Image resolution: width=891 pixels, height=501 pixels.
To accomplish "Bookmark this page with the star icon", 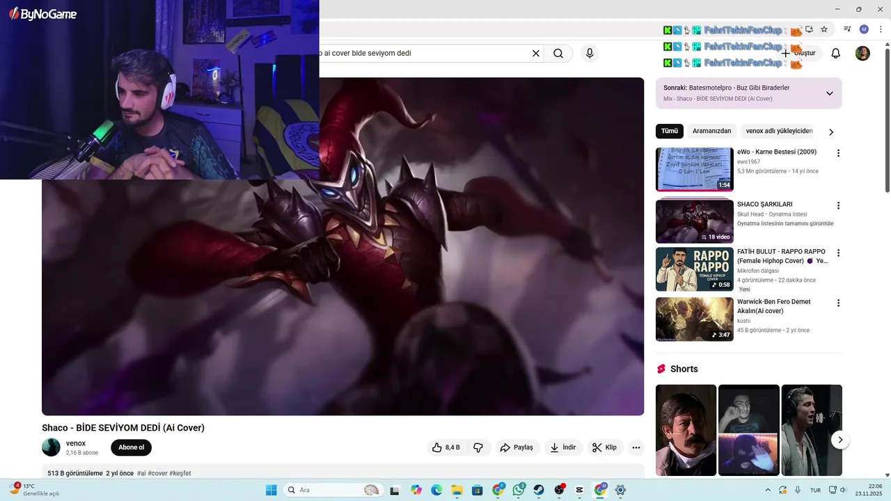I will tap(824, 29).
